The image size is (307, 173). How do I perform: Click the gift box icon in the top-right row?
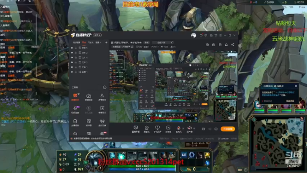(207, 45)
